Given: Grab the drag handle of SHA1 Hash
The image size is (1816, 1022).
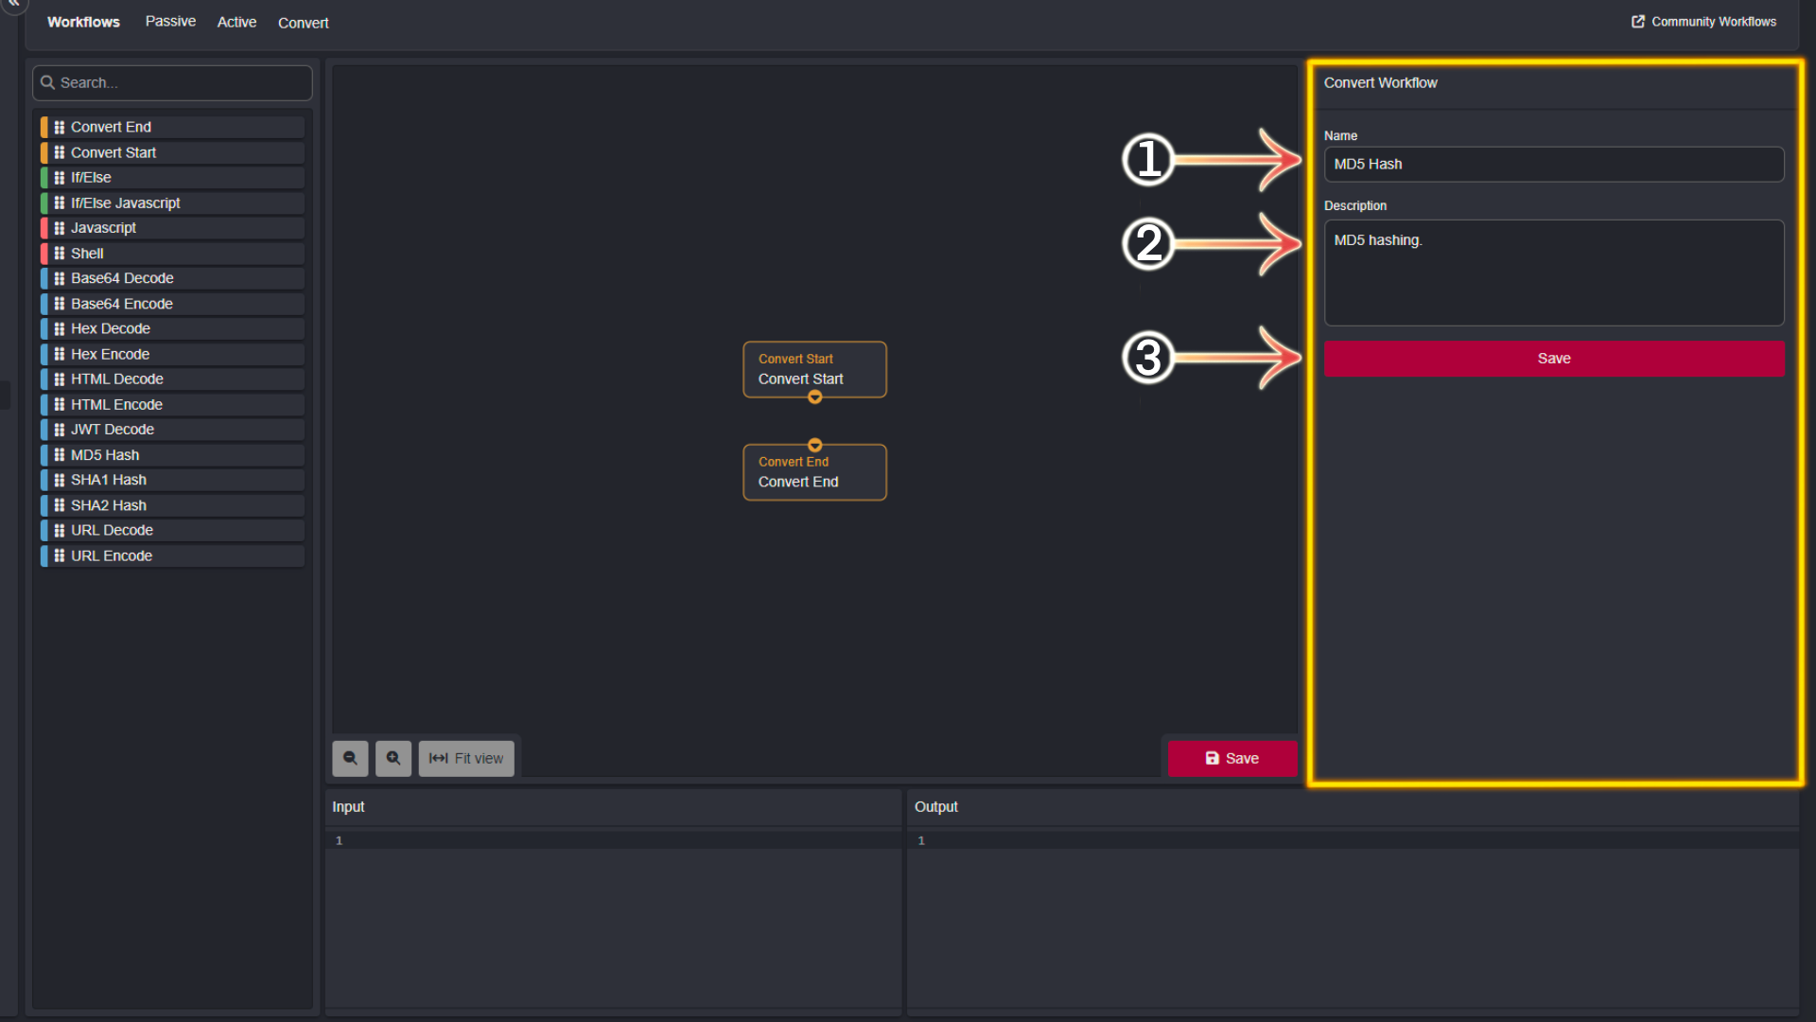Looking at the screenshot, I should (60, 480).
